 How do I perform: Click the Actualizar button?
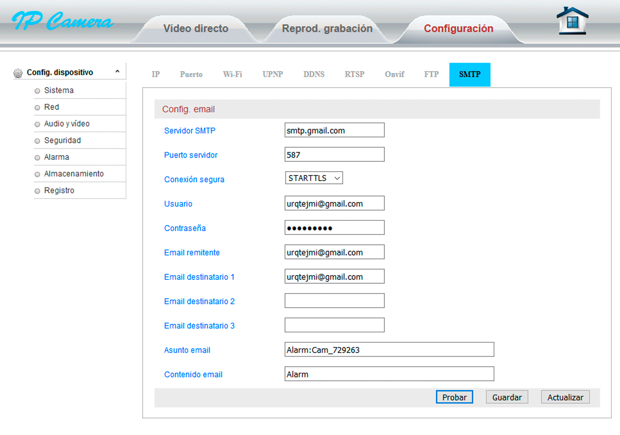click(x=565, y=397)
